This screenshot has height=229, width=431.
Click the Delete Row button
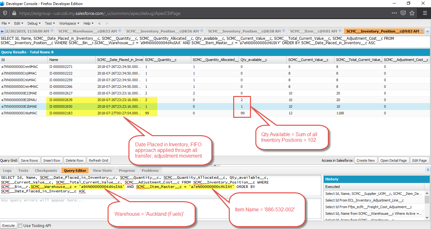point(75,160)
